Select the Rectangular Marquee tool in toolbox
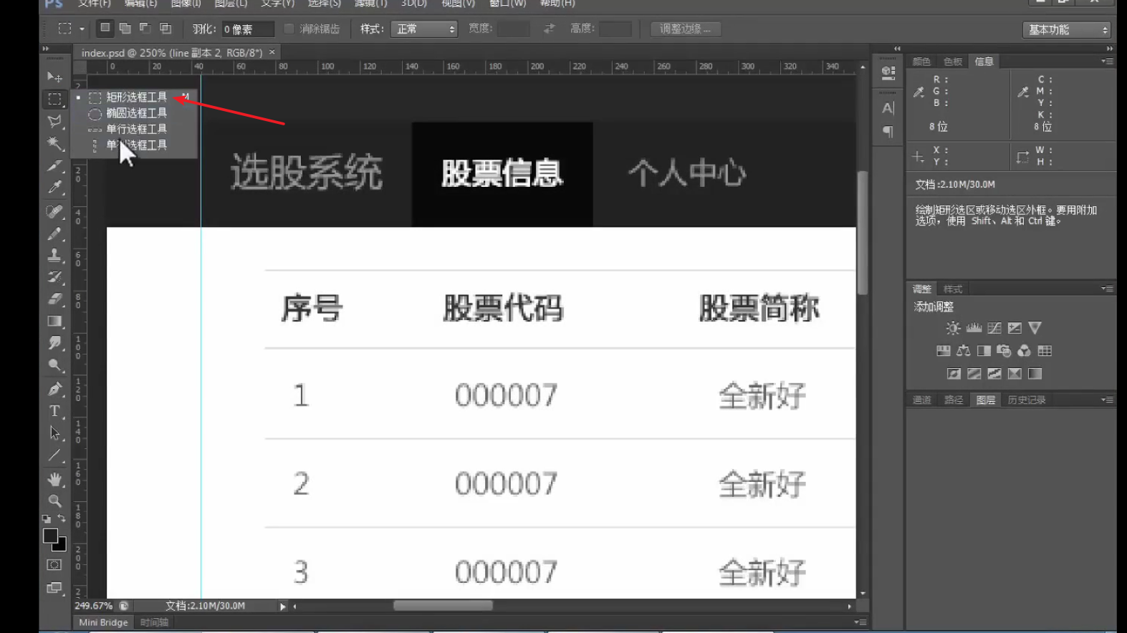 tap(54, 99)
